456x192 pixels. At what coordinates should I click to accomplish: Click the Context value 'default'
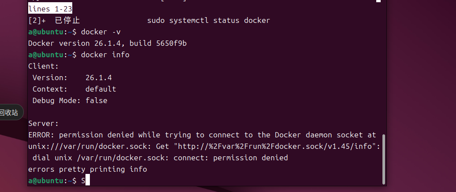[101, 89]
